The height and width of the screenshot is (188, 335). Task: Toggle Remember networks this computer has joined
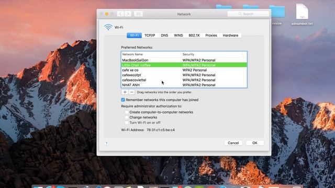coord(123,100)
